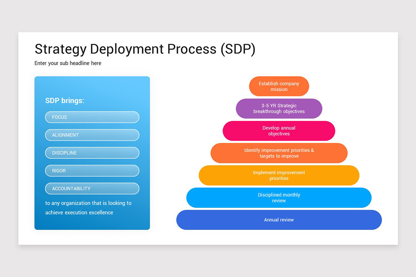Select the 'to any organization' text line
Image resolution: width=416 pixels, height=277 pixels.
88,203
